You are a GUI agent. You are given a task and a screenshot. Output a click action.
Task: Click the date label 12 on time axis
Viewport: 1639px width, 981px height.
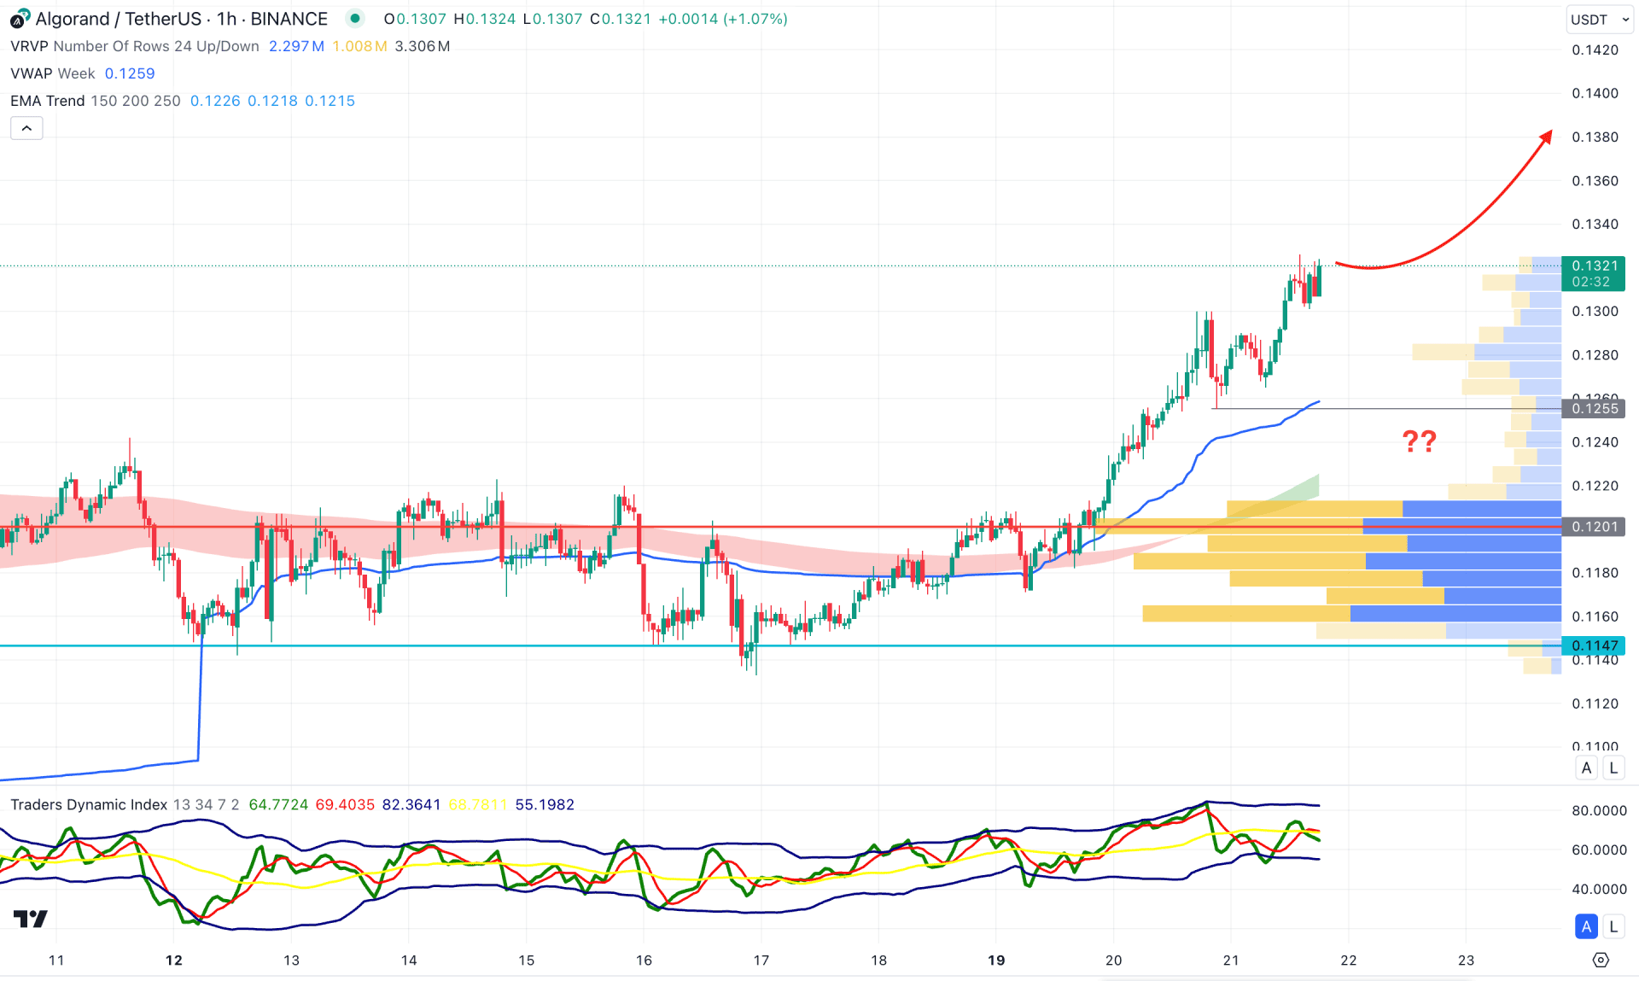coord(174,960)
